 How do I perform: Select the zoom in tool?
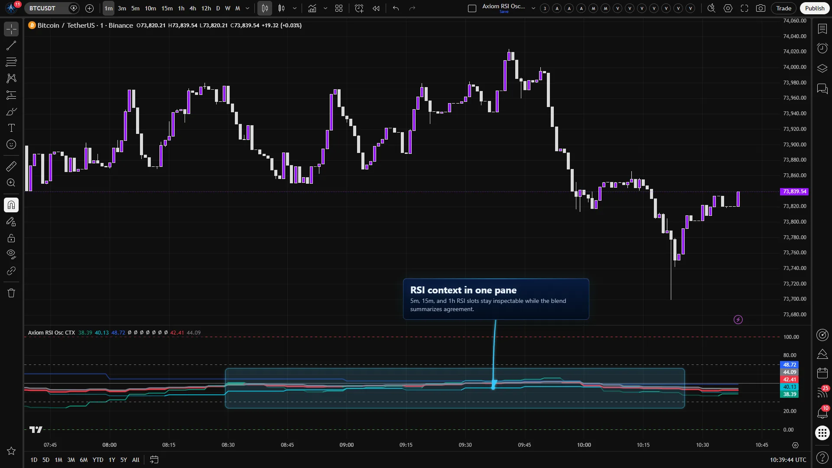click(11, 182)
